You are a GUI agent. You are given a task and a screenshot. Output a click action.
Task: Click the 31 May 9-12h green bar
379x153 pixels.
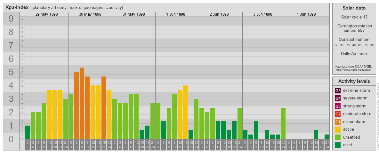(x=131, y=117)
